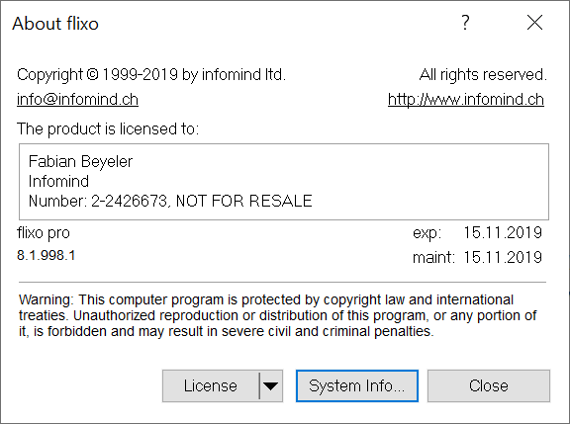Click the version number 8.1.998.1

tap(47, 255)
